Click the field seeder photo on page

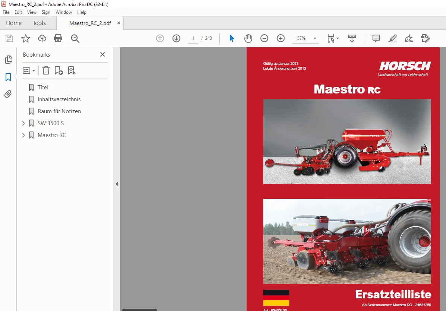click(347, 241)
